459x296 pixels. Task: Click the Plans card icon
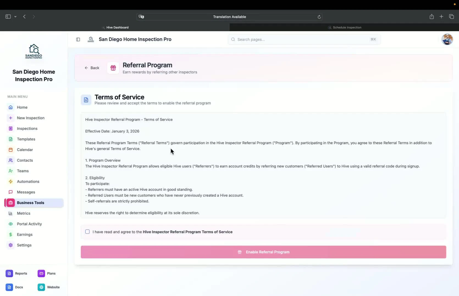click(x=41, y=274)
